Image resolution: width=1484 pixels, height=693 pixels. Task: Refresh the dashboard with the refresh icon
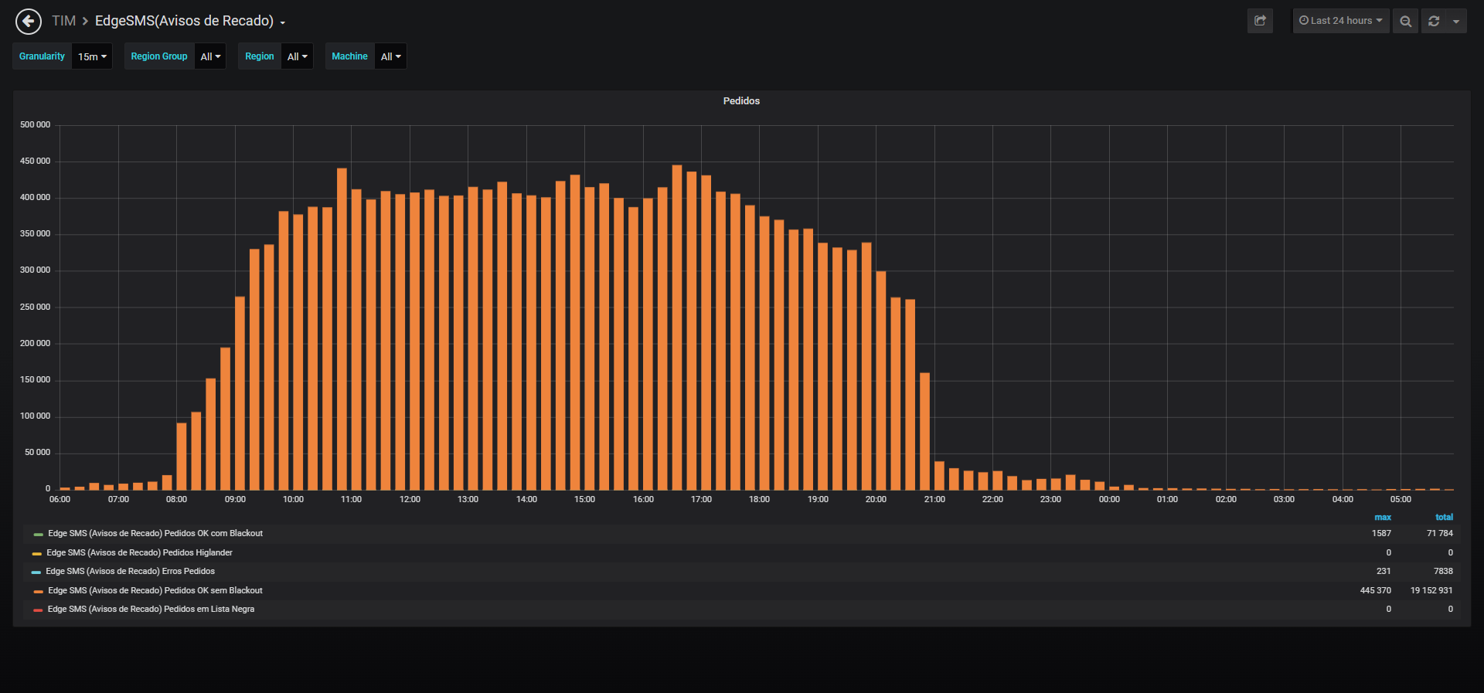(1434, 21)
